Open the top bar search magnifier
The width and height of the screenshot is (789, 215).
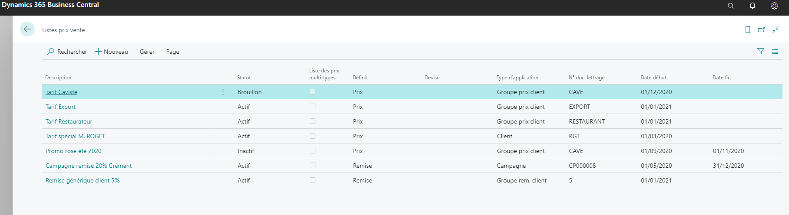(x=731, y=6)
